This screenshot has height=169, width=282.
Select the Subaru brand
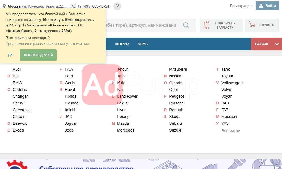(x=175, y=124)
